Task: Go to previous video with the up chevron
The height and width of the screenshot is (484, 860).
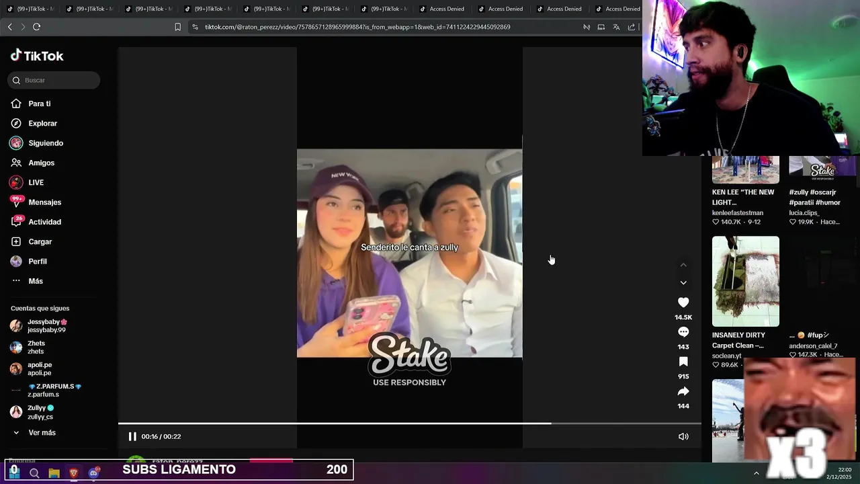Action: 683,265
